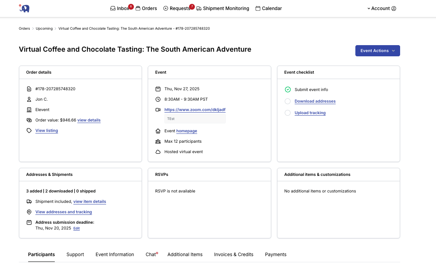Switch to the Event Information tab
Viewport: 436px width, 270px height.
(115, 255)
